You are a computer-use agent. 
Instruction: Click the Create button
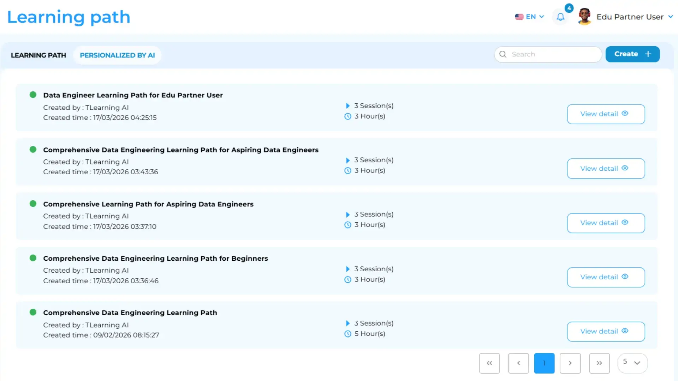[x=632, y=54]
